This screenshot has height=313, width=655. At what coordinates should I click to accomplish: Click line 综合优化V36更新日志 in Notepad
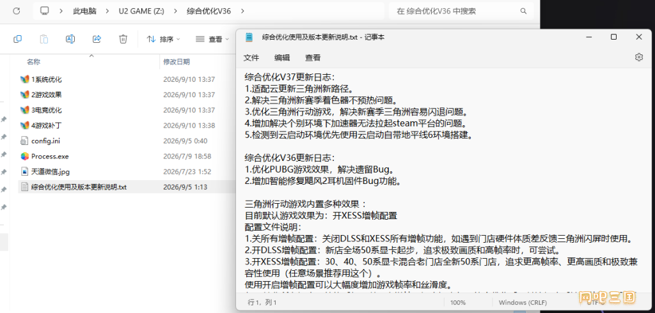pyautogui.click(x=290, y=158)
